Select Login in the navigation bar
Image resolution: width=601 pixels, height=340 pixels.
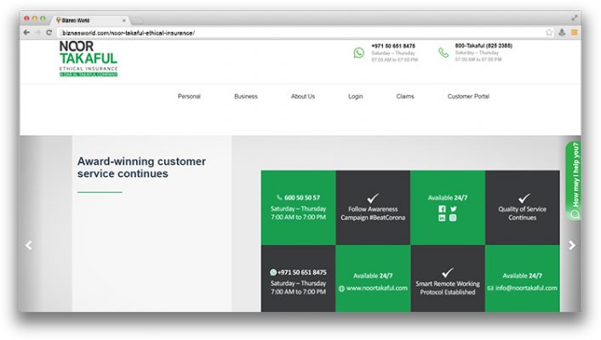pyautogui.click(x=355, y=97)
